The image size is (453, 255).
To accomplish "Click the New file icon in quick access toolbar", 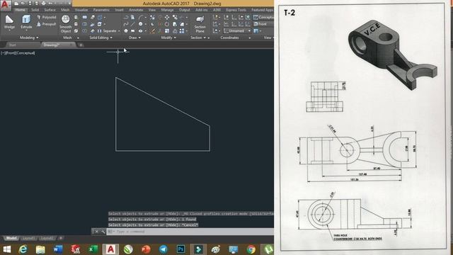I will click(x=16, y=4).
